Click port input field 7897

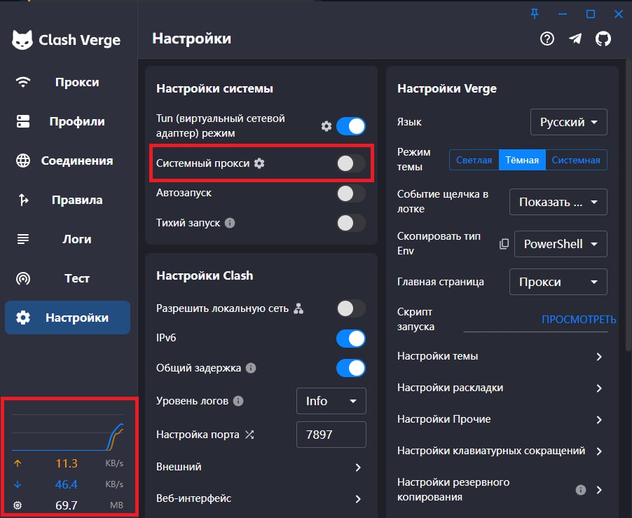coord(331,435)
